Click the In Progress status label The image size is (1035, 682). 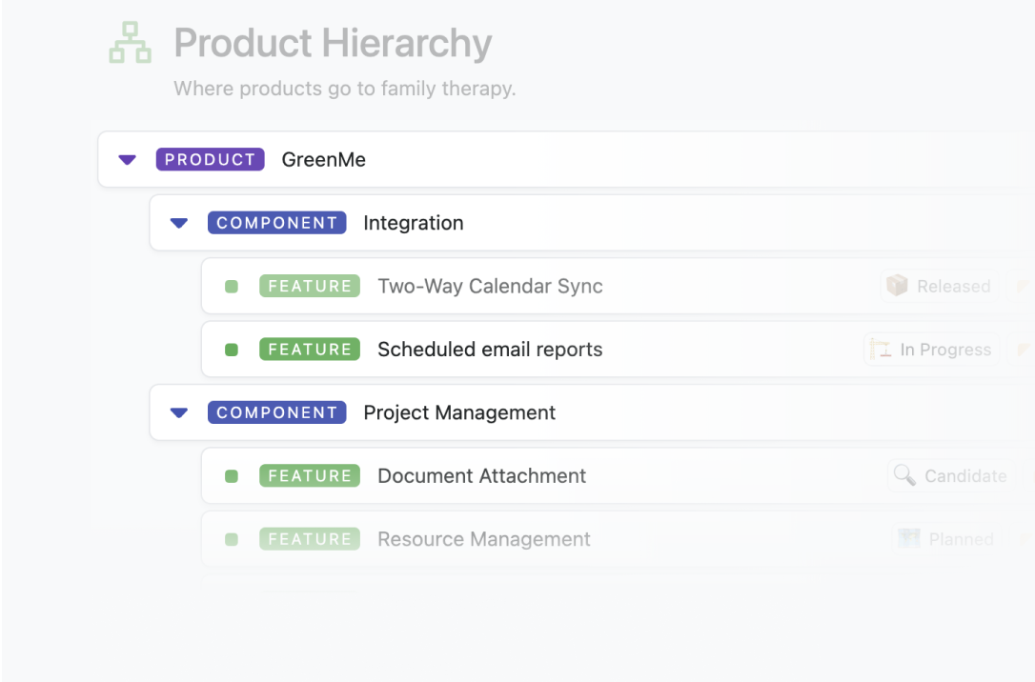click(945, 350)
